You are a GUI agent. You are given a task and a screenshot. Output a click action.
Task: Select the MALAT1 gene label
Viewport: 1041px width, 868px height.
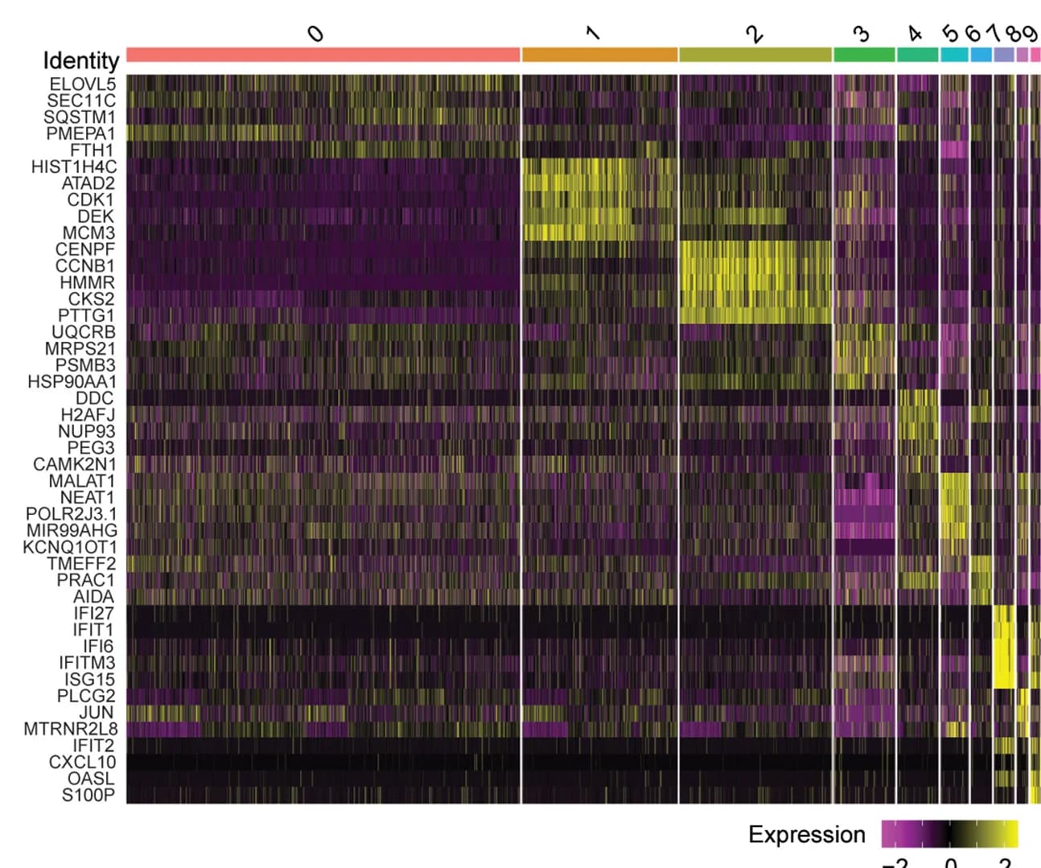click(x=82, y=481)
